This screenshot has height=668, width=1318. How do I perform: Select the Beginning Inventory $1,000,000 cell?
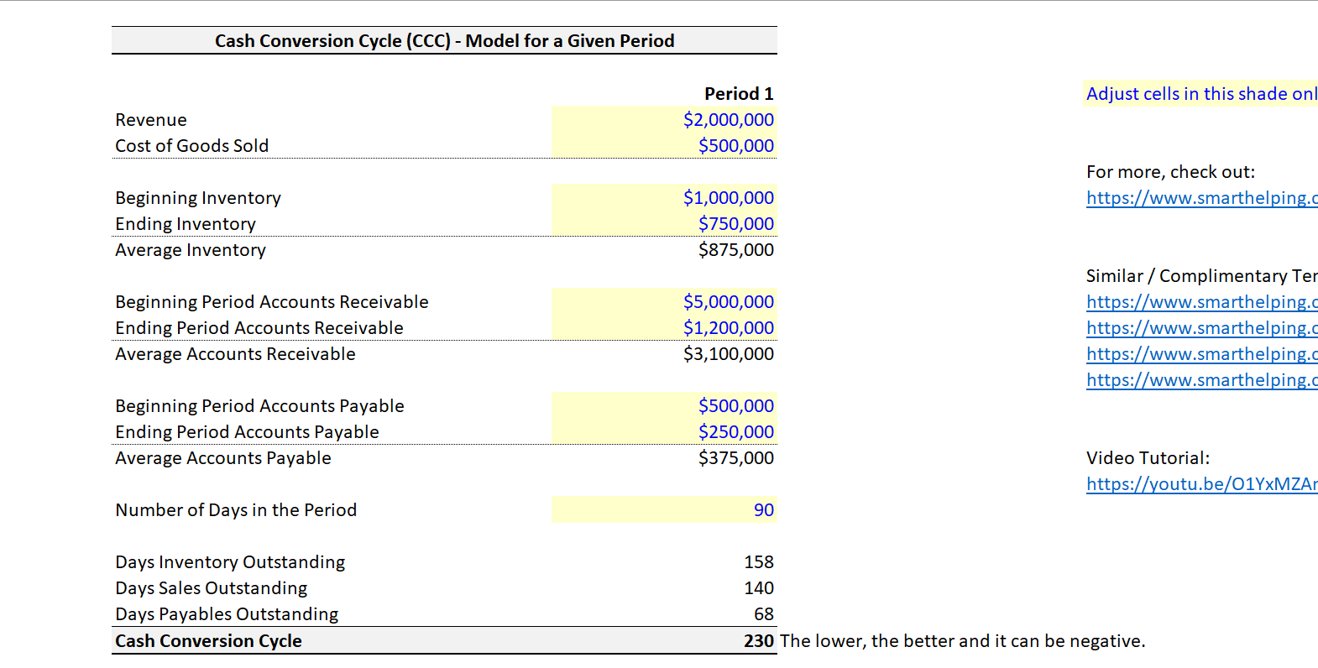664,197
